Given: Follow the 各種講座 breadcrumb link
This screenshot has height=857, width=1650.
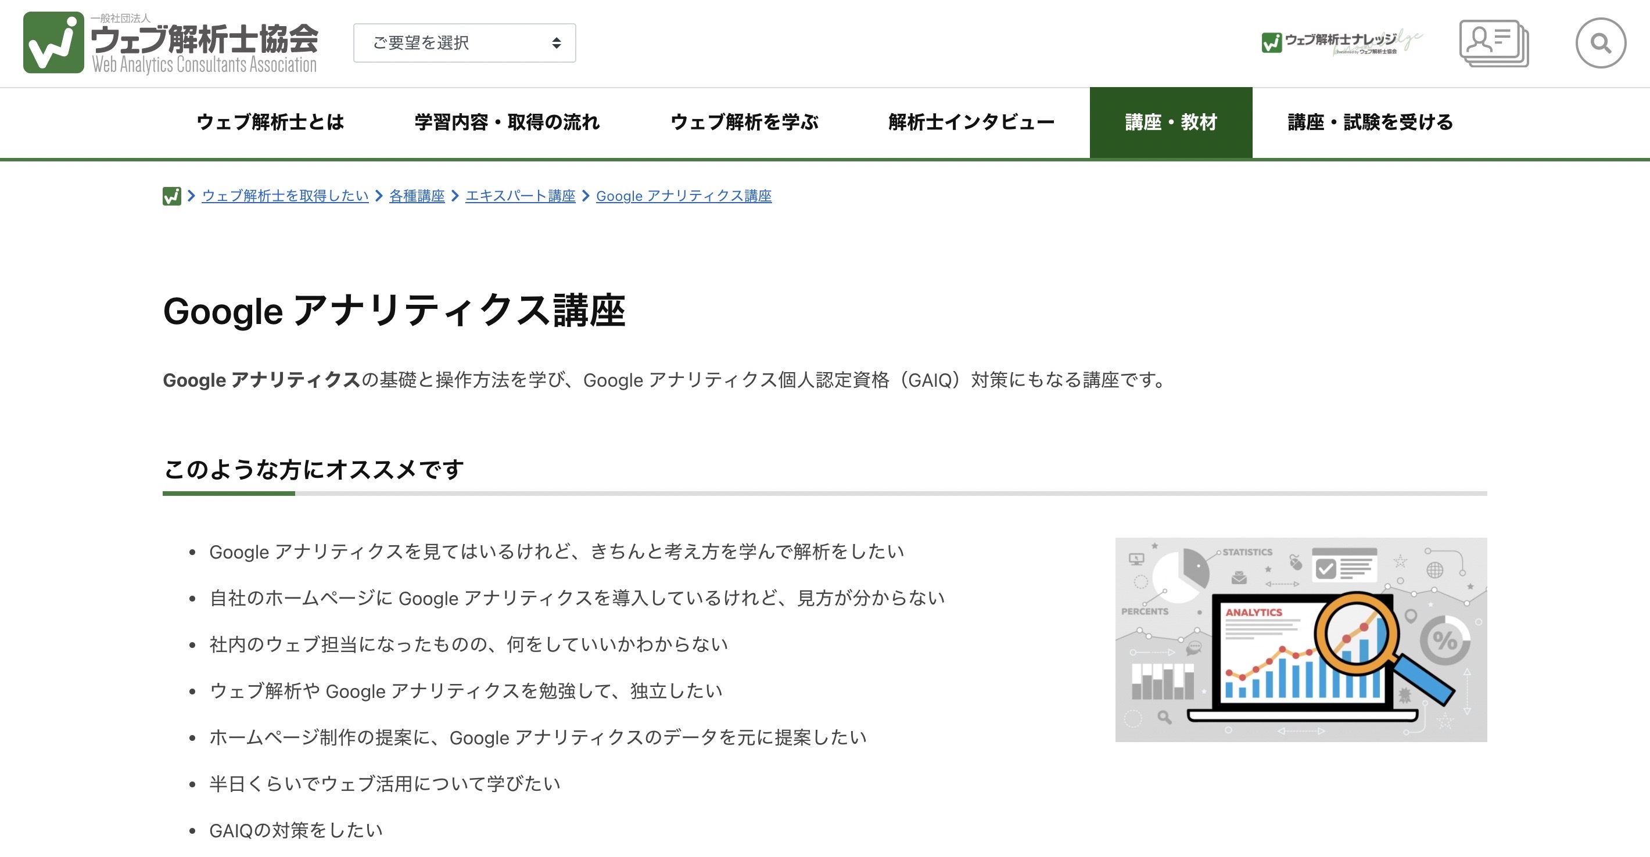Looking at the screenshot, I should 417,196.
